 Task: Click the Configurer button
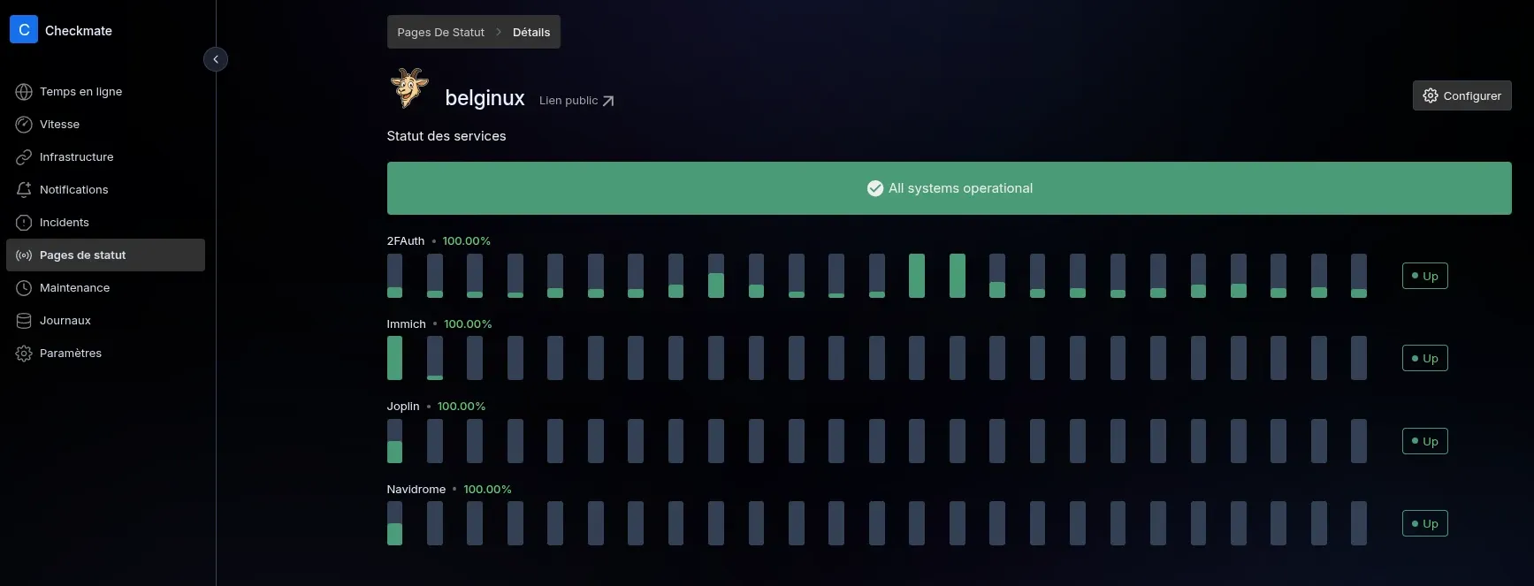click(x=1461, y=95)
